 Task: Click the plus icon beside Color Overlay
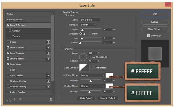pos(48,75)
